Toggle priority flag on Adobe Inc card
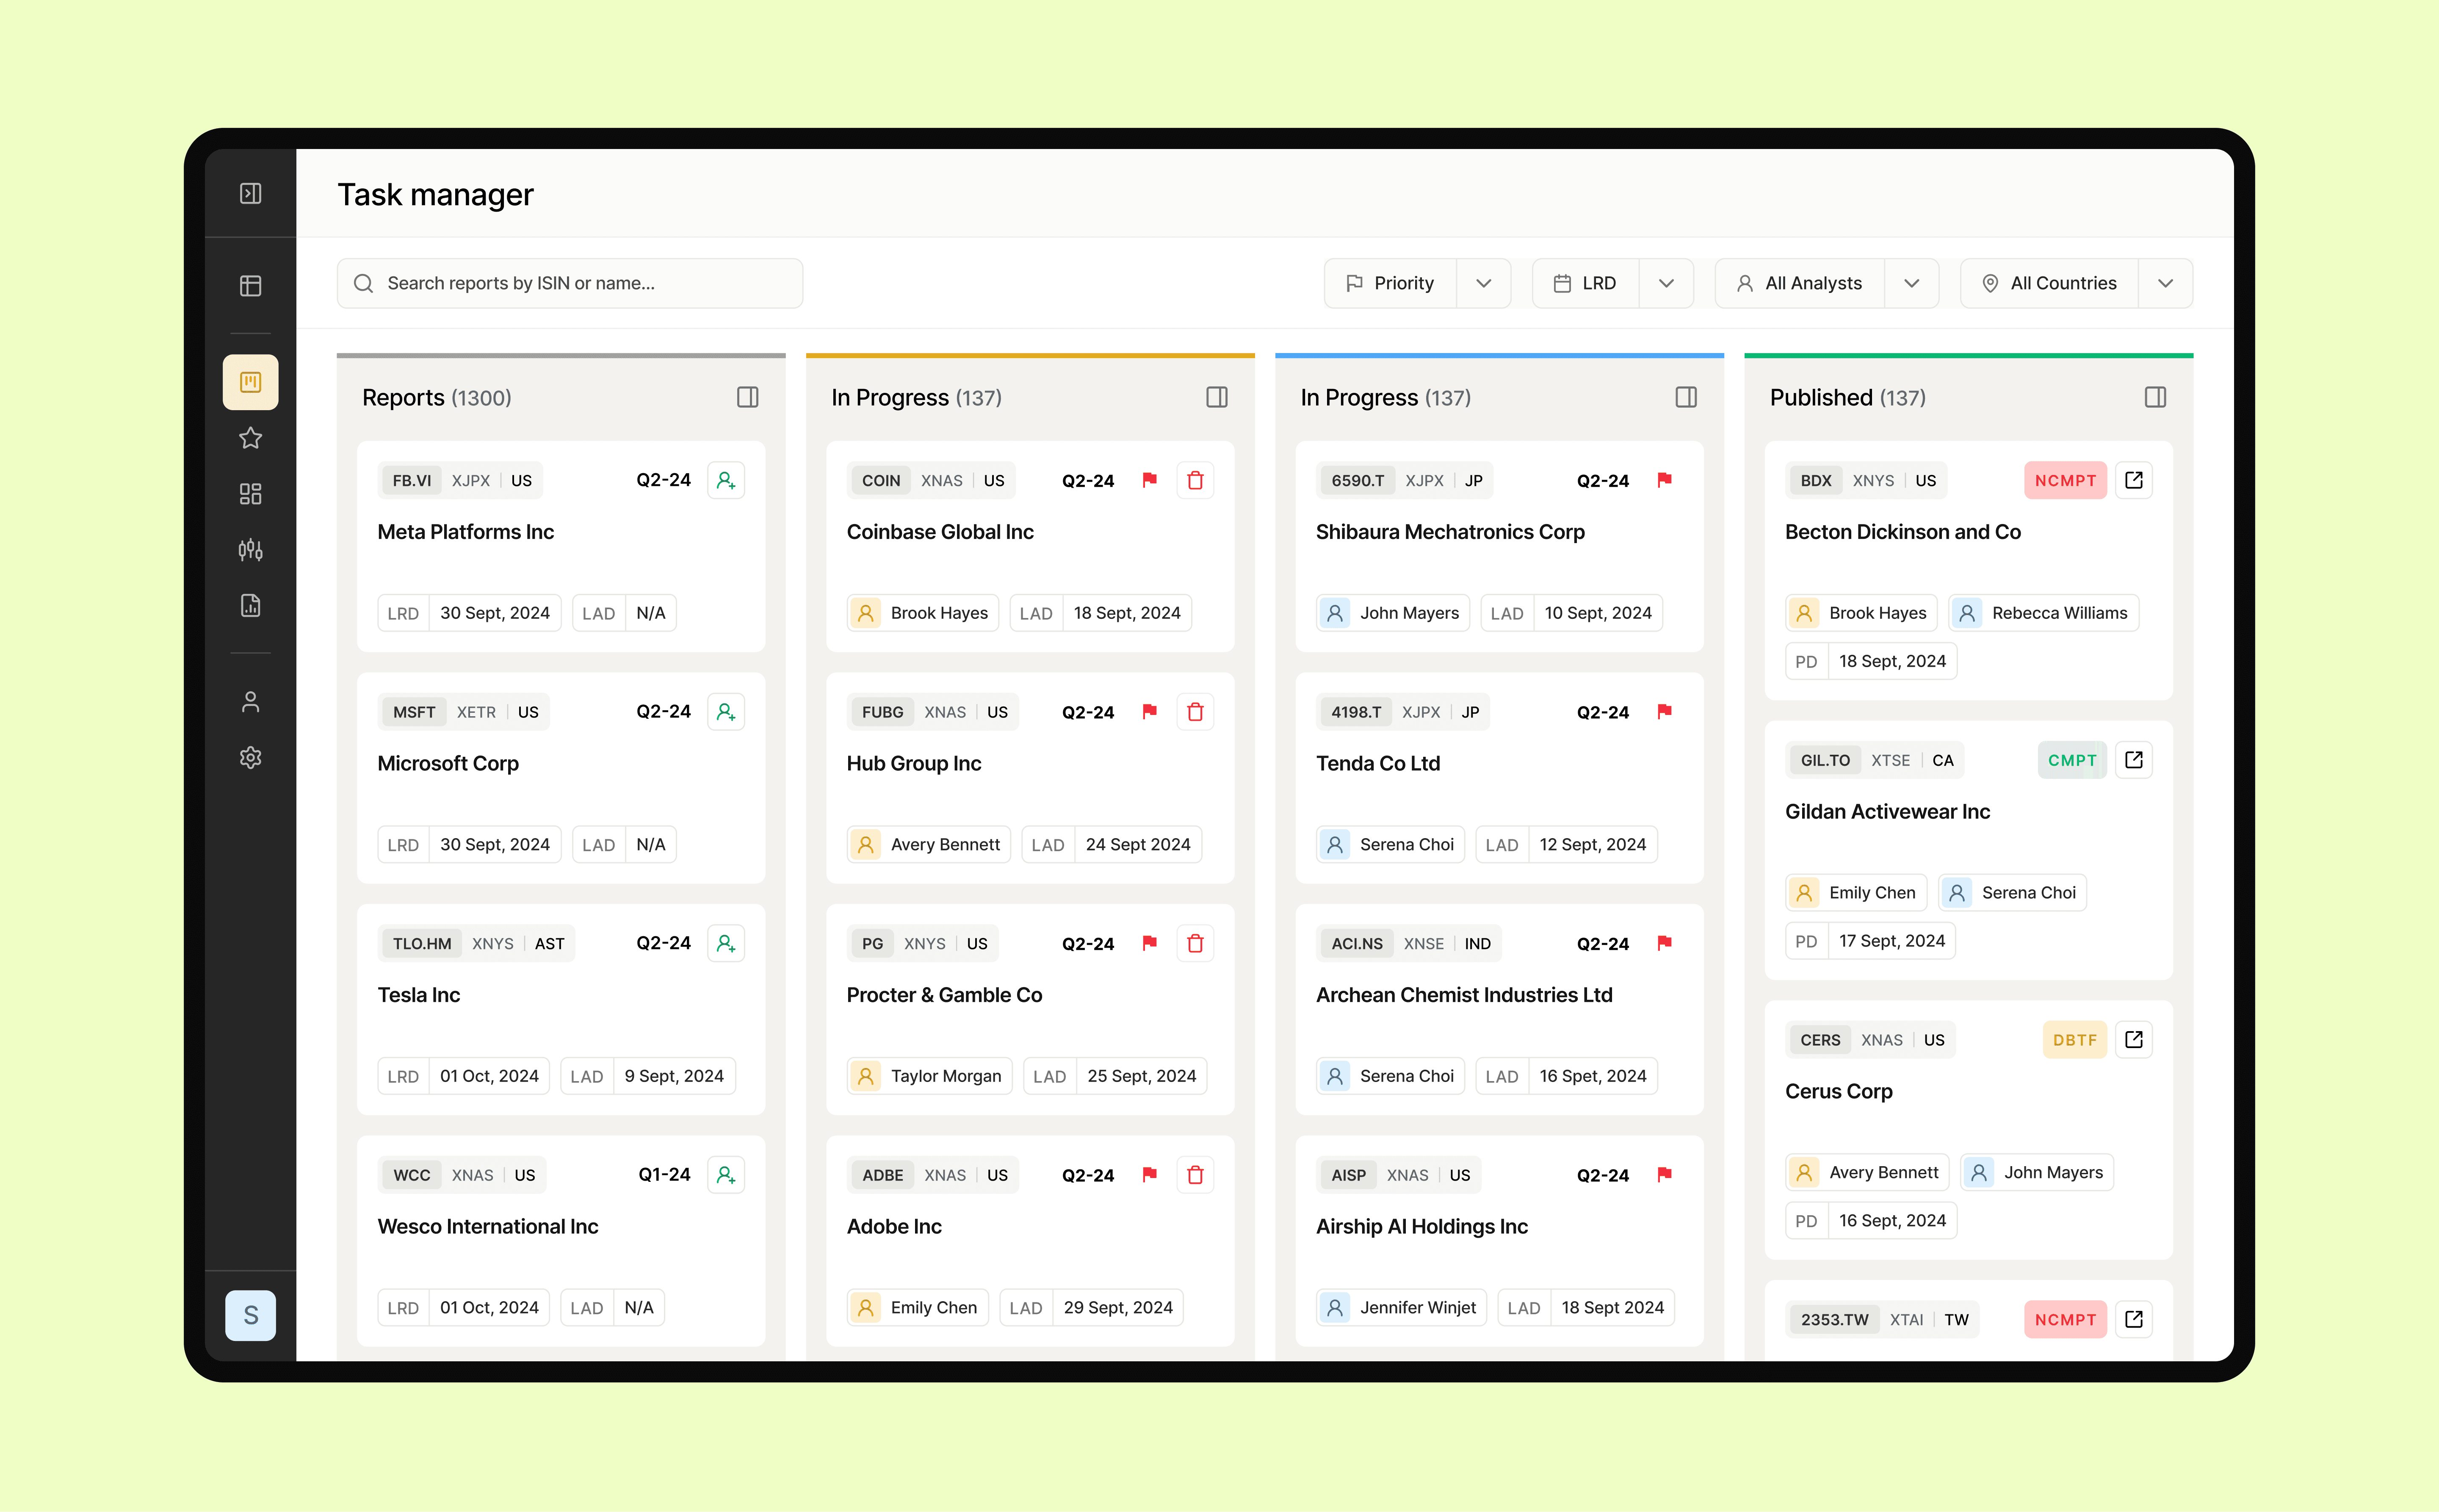This screenshot has width=2439, height=1512. [1150, 1175]
